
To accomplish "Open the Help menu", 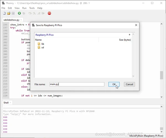I will coord(40,8).
